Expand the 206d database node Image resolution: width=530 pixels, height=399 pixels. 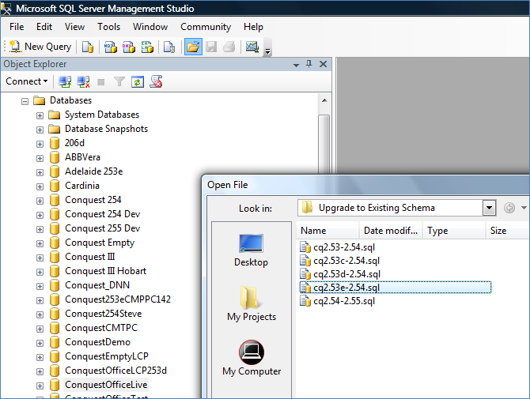tap(40, 144)
